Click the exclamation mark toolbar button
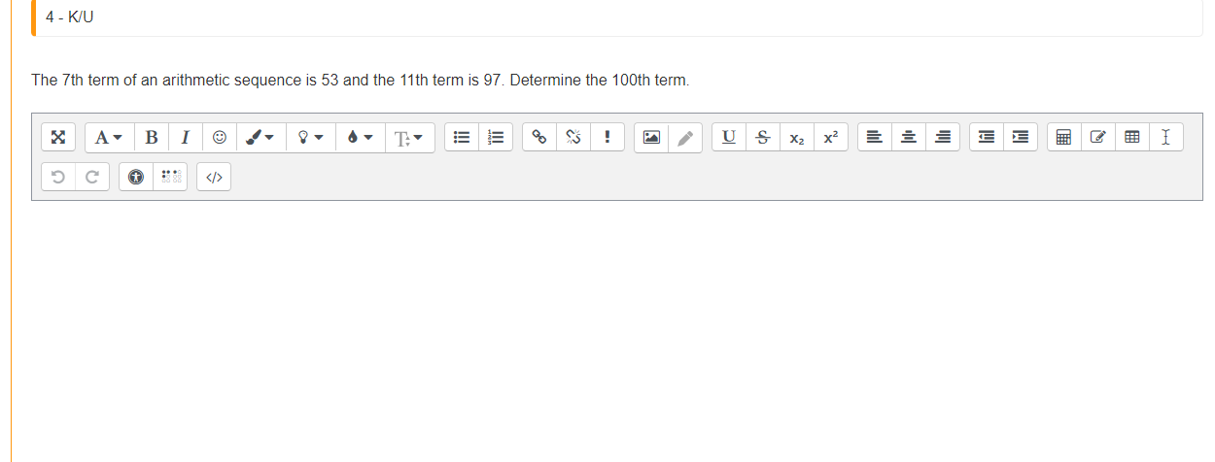1215x462 pixels. (607, 138)
